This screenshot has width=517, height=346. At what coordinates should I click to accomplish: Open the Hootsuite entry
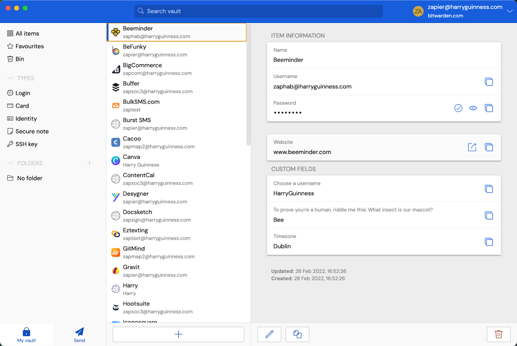(177, 308)
